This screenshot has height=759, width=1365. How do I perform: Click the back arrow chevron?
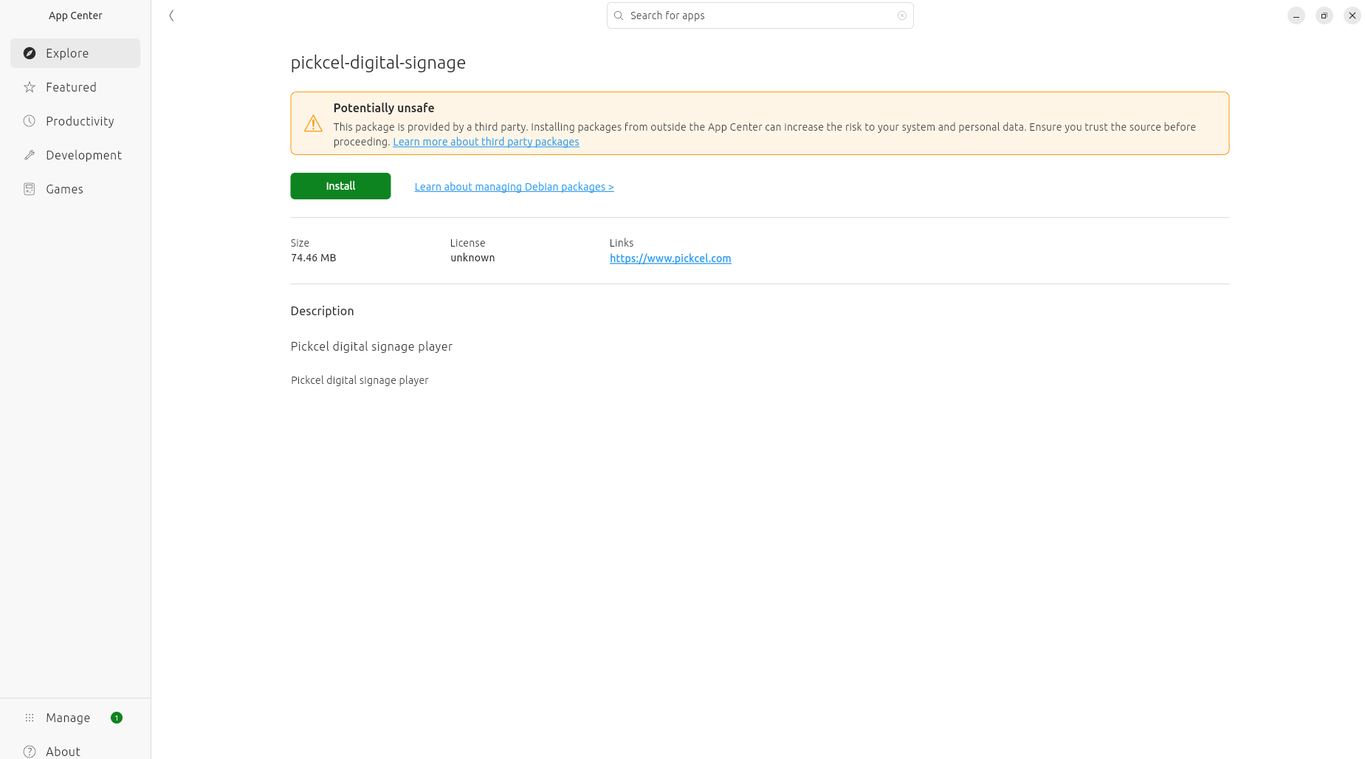click(171, 16)
